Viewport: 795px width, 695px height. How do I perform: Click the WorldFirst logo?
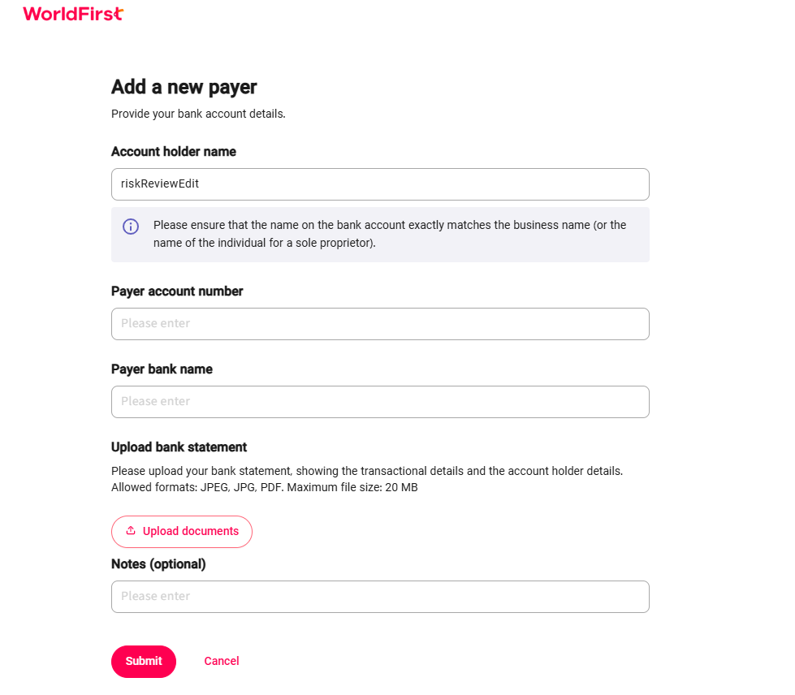[73, 14]
